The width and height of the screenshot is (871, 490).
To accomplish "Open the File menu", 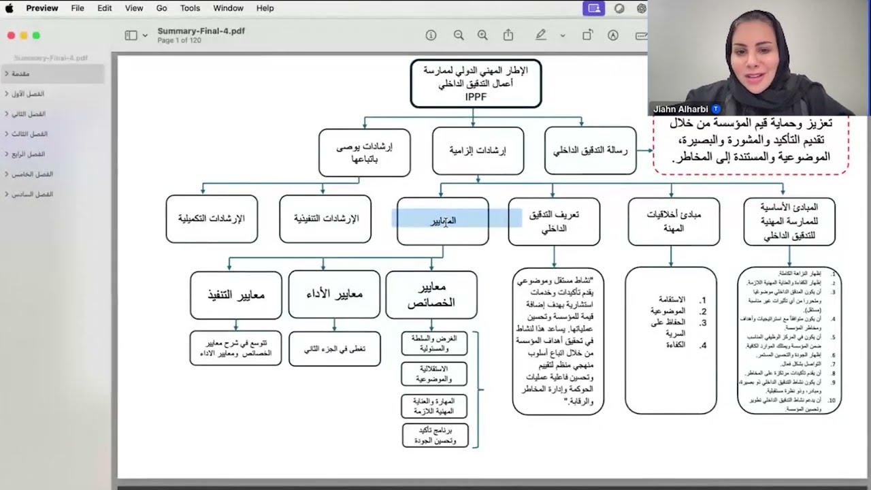I will [78, 8].
